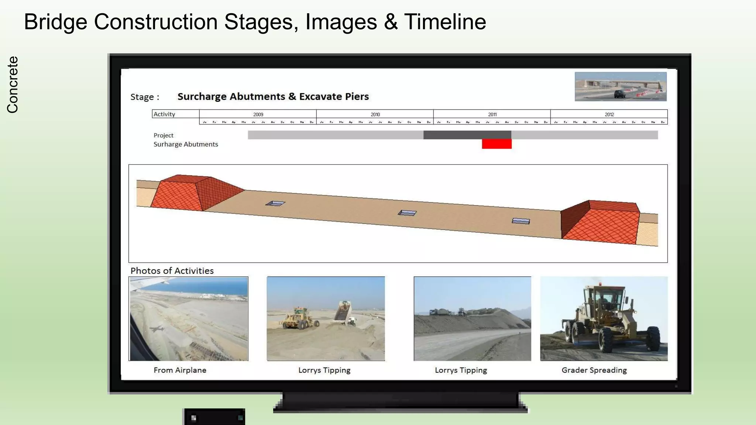Viewport: 756px width, 425px height.
Task: Click the middle pier excavation pit in diagram
Action: pos(407,213)
